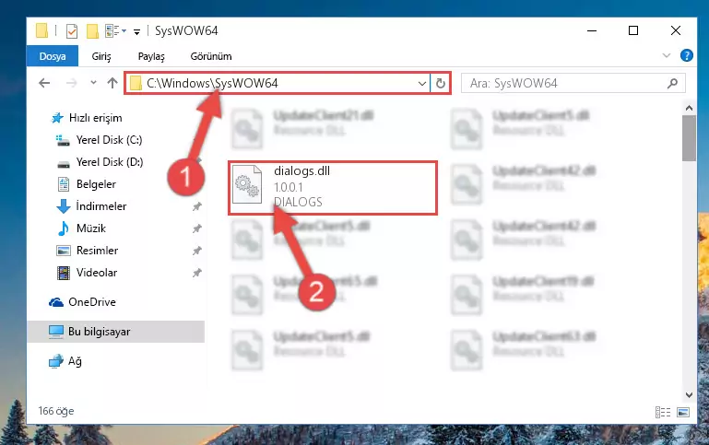This screenshot has height=445, width=709.
Task: Open Customize Quick Access Toolbar dropdown
Action: (136, 31)
